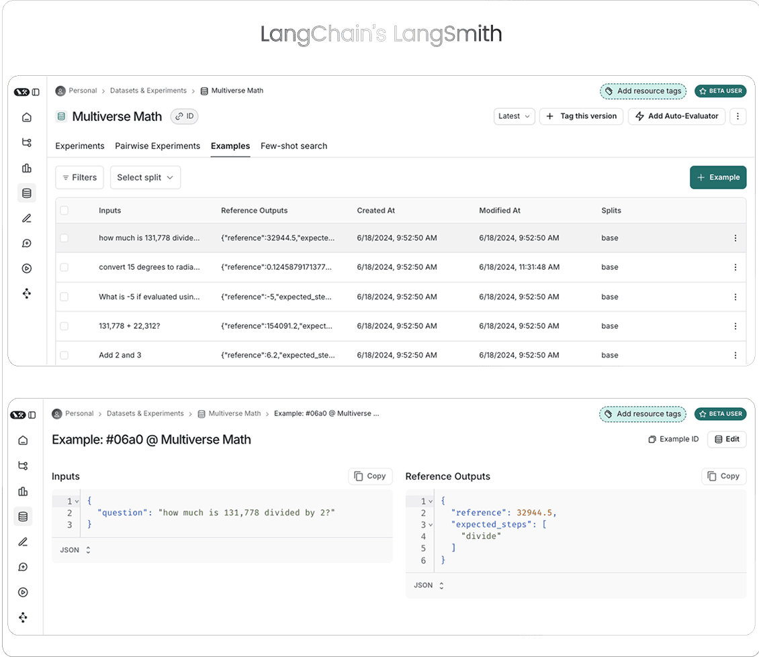The image size is (759, 657).
Task: Open the Few-shot search tab
Action: pos(294,146)
